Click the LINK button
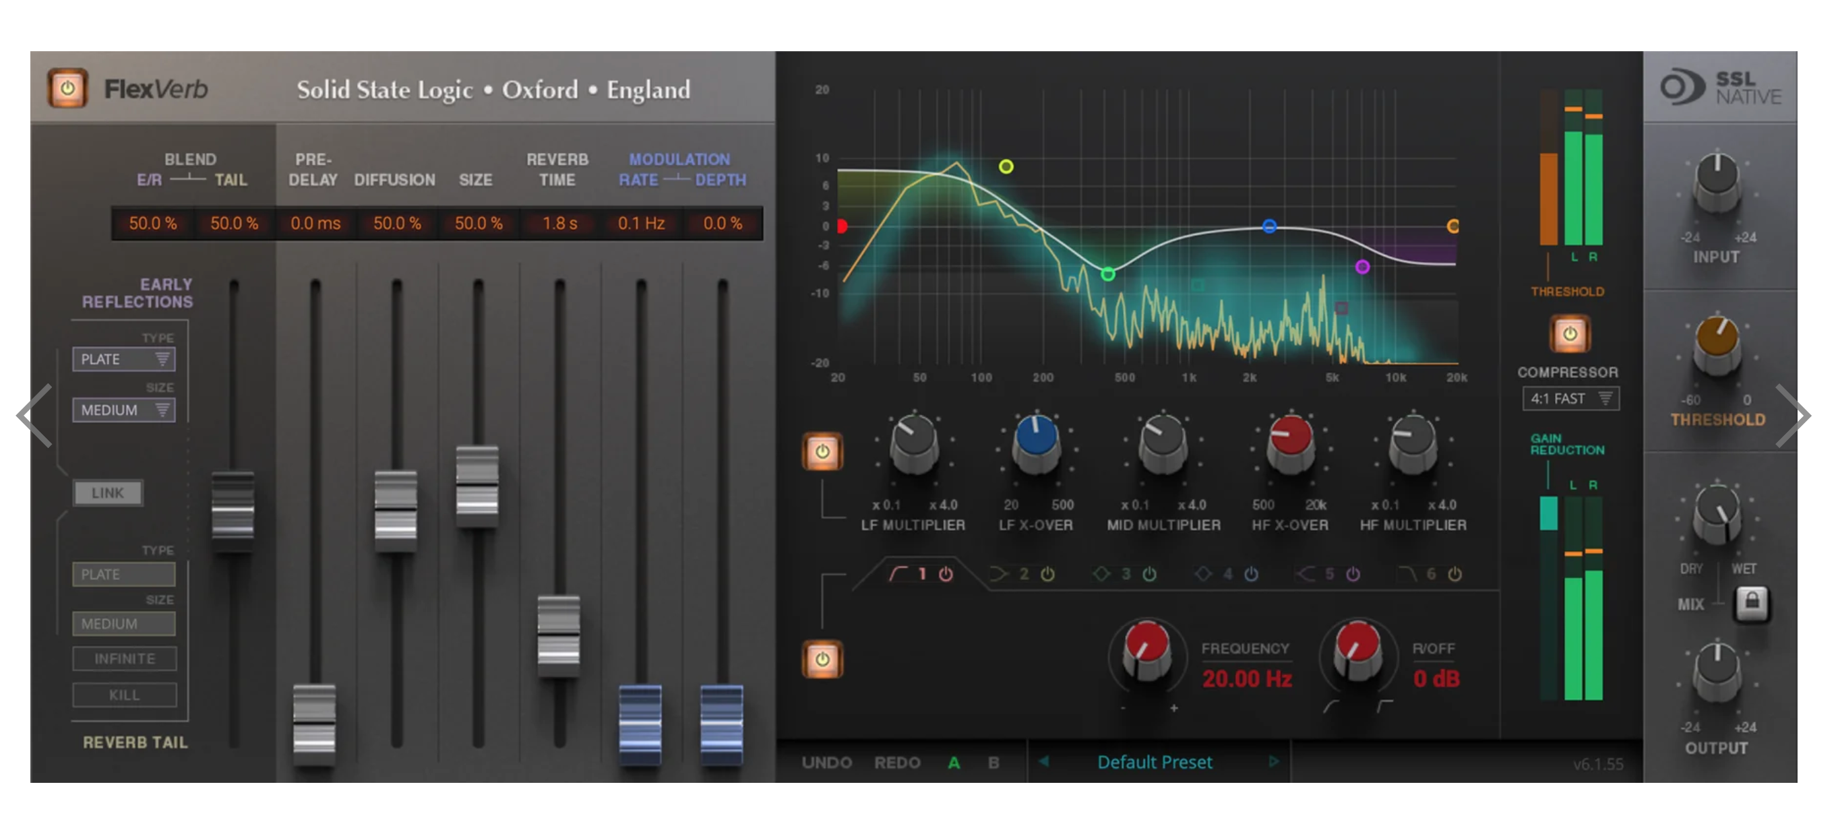1836x830 pixels. (x=108, y=493)
